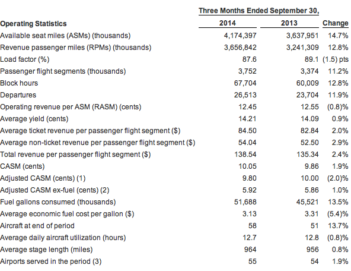The image size is (351, 271).
Task: Click the Airports served in the period label
Action: (50, 261)
